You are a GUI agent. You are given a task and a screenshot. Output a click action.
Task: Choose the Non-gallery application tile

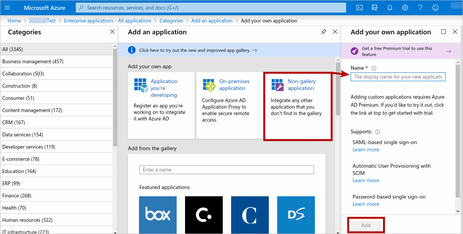(x=297, y=106)
